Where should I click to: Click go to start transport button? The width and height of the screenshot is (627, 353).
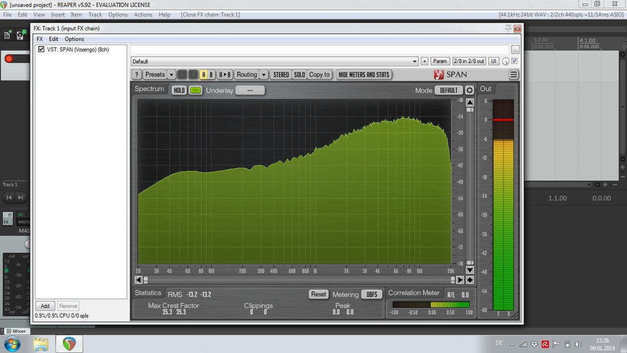9,197
